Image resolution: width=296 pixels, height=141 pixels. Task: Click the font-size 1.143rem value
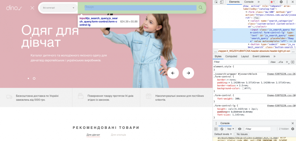point(237,115)
